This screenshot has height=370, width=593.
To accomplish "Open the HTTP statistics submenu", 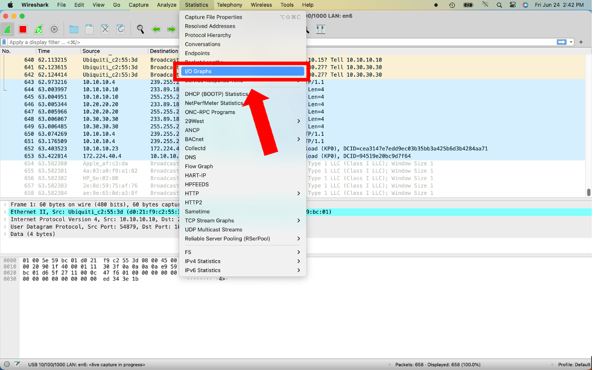I will coord(243,193).
